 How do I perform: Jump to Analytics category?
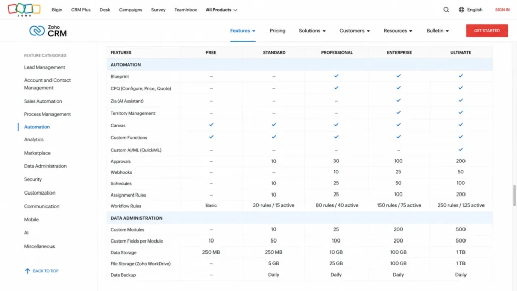pos(34,140)
